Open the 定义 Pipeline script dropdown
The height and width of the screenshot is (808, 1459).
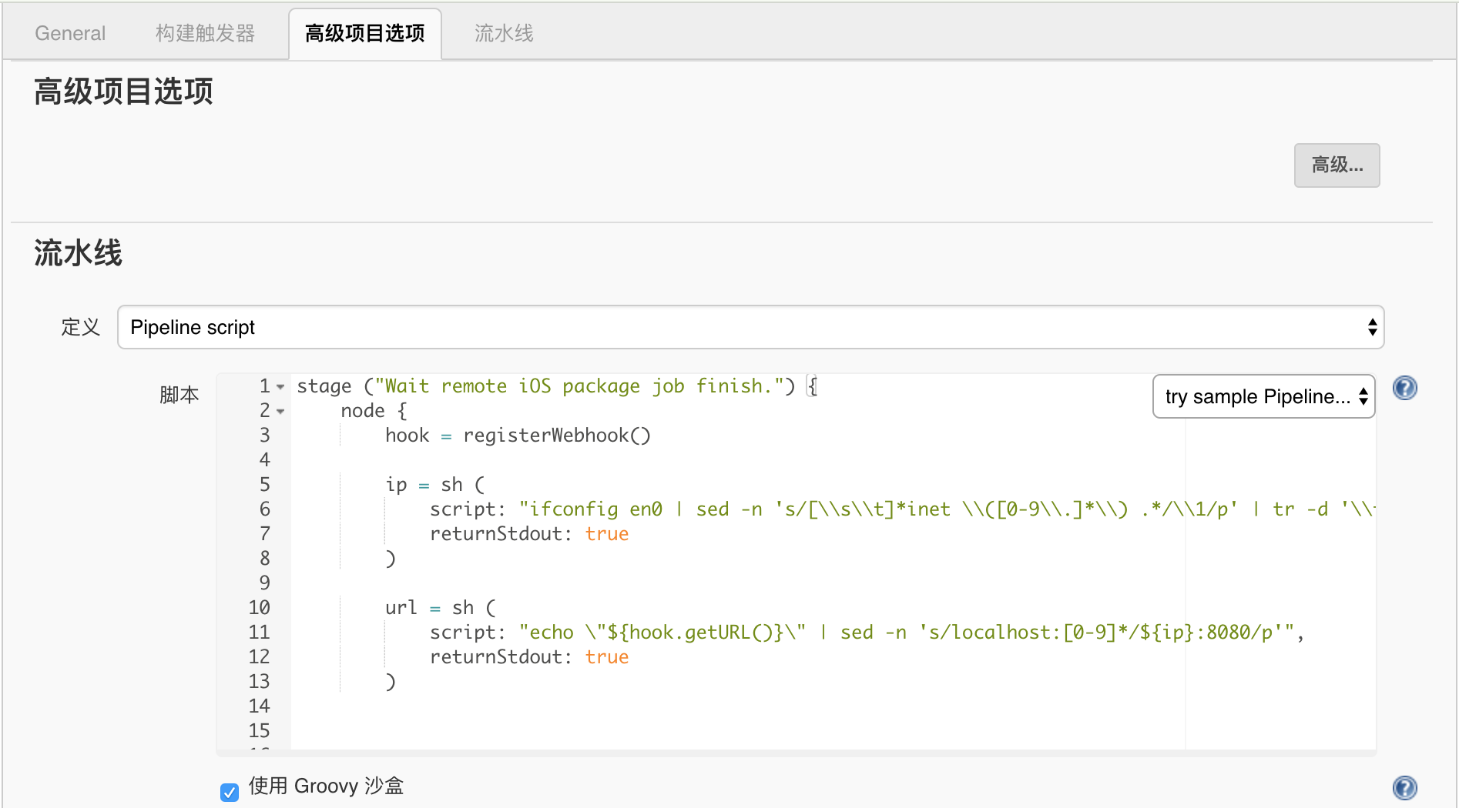pyautogui.click(x=750, y=327)
